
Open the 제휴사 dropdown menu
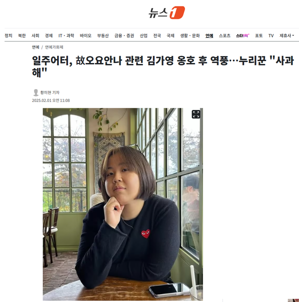[x=287, y=35]
